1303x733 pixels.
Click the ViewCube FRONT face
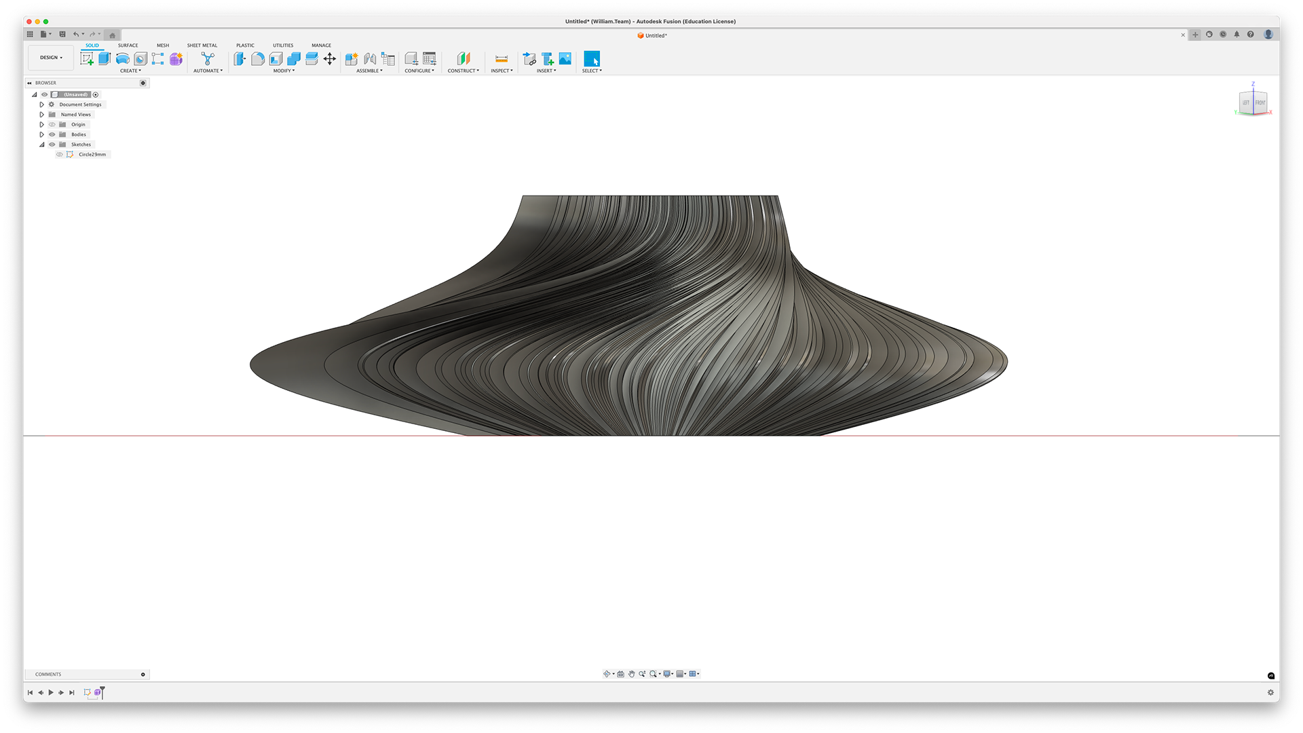(x=1260, y=102)
